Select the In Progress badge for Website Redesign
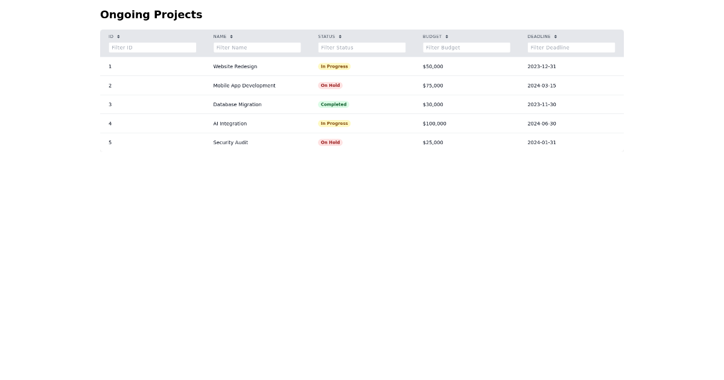Viewport: 724px width, 380px height. click(334, 66)
